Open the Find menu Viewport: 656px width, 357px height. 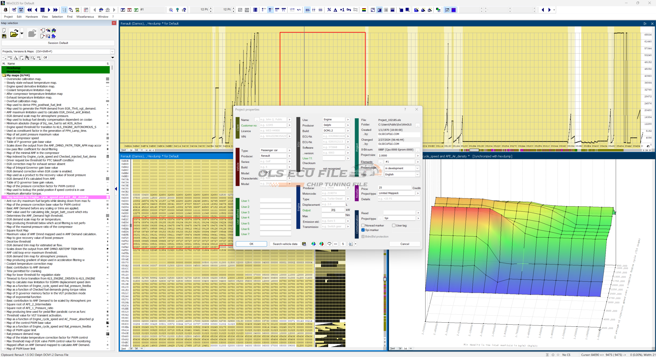click(70, 17)
